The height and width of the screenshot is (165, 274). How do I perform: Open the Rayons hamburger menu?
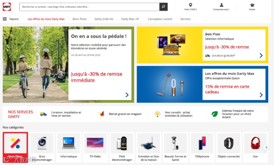pyautogui.click(x=5, y=19)
